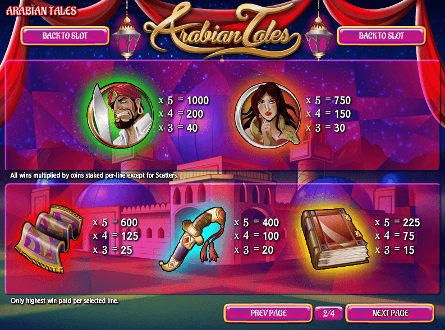Click the carpet x5 = 600 payout
The width and height of the screenshot is (445, 330).
(115, 222)
